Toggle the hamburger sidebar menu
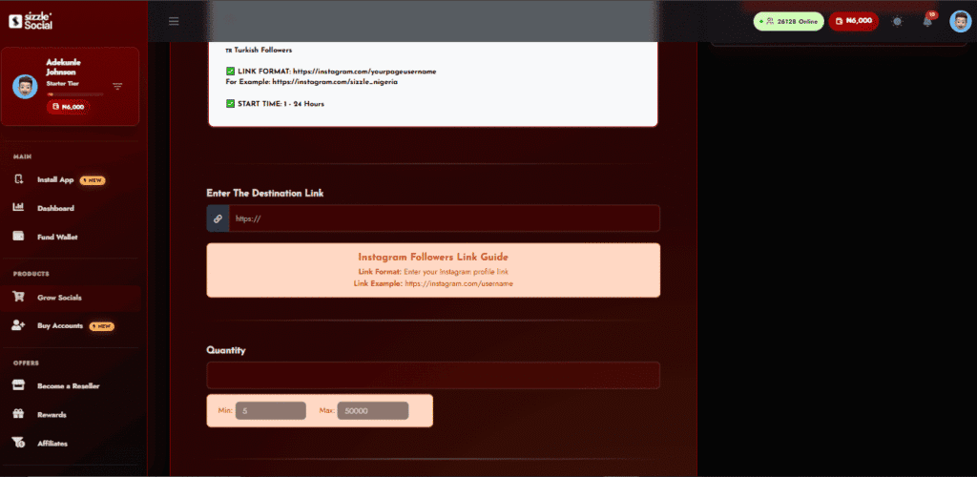 coord(174,21)
